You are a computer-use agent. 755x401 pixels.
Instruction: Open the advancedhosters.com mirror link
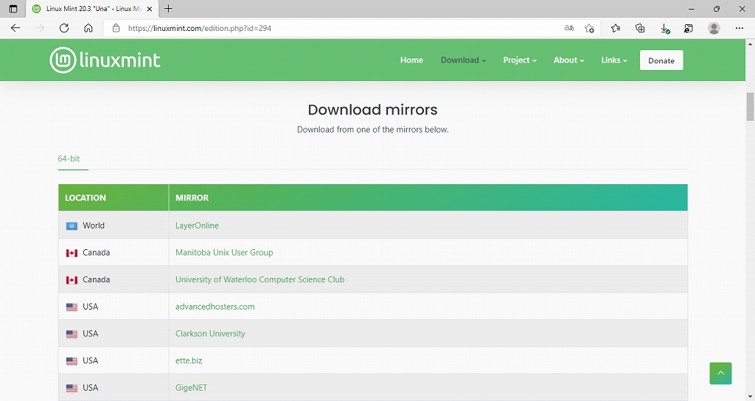click(x=215, y=306)
